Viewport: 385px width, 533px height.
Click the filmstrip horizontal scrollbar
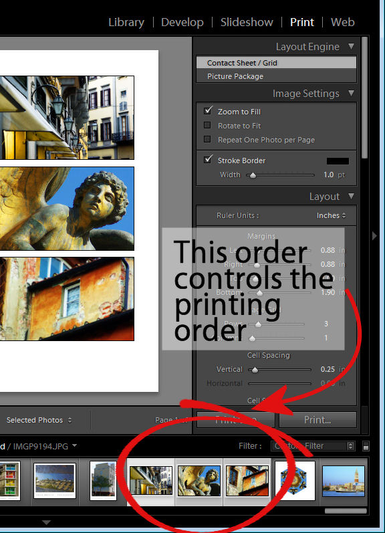pyautogui.click(x=346, y=510)
